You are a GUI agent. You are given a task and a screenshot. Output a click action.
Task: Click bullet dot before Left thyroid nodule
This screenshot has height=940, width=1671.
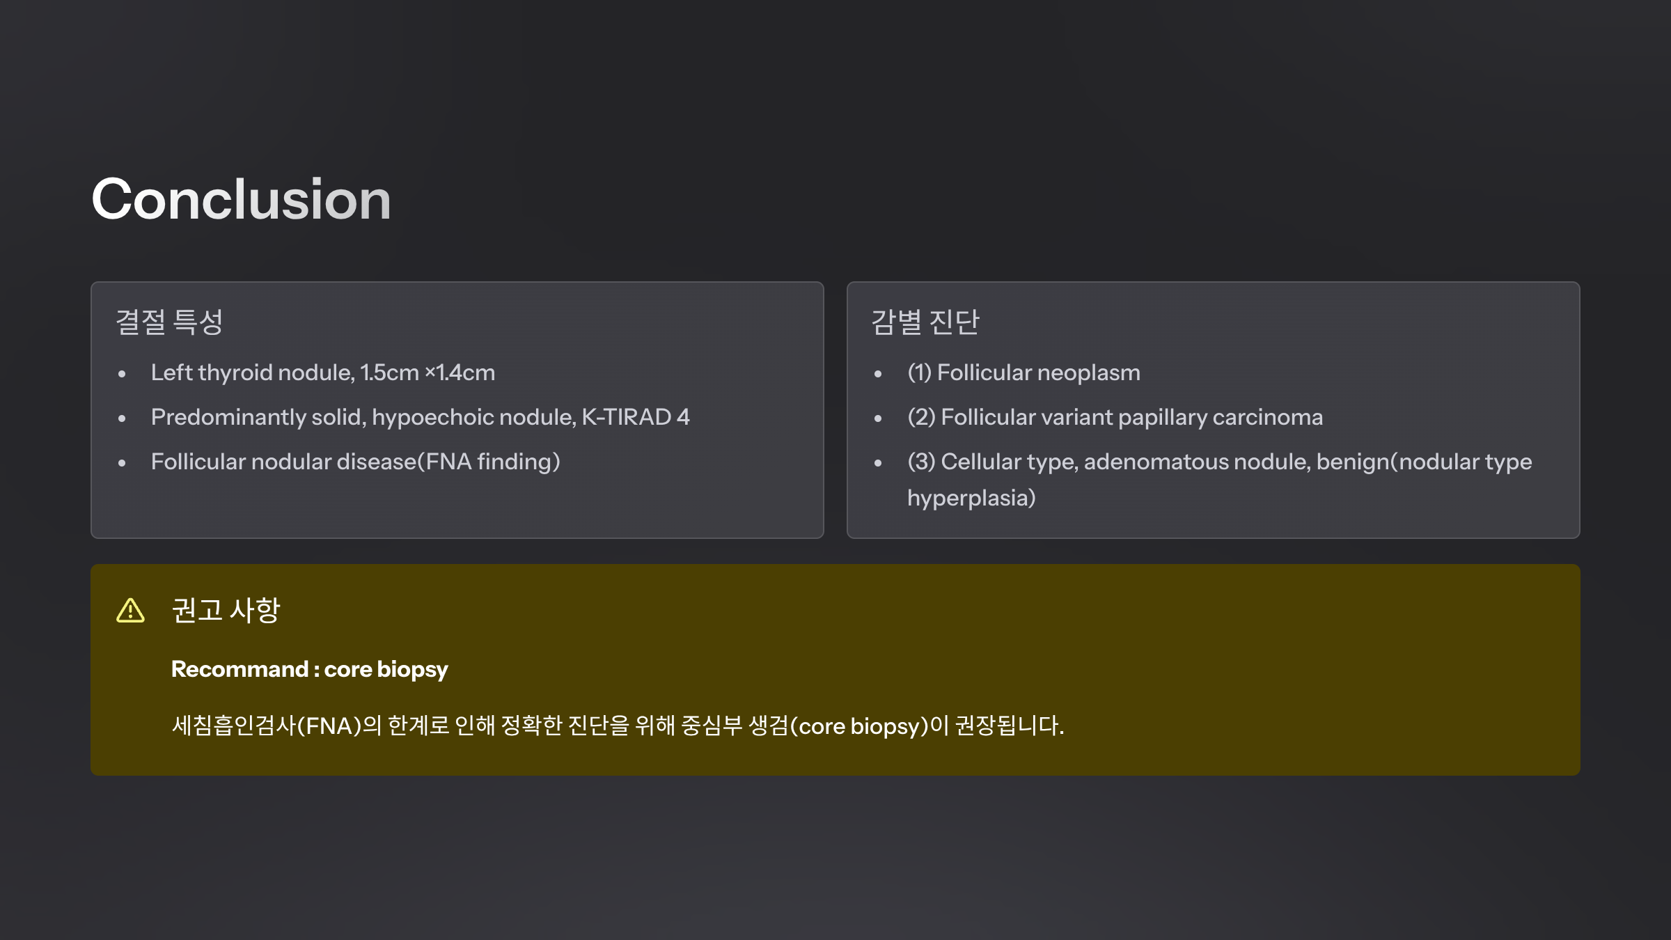(122, 375)
